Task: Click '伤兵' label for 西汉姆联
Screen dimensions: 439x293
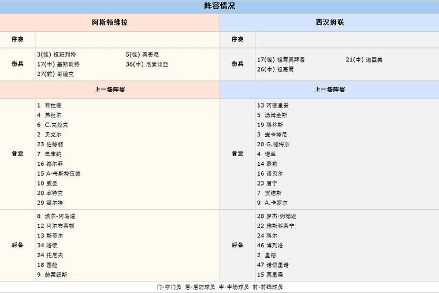Action: [237, 64]
